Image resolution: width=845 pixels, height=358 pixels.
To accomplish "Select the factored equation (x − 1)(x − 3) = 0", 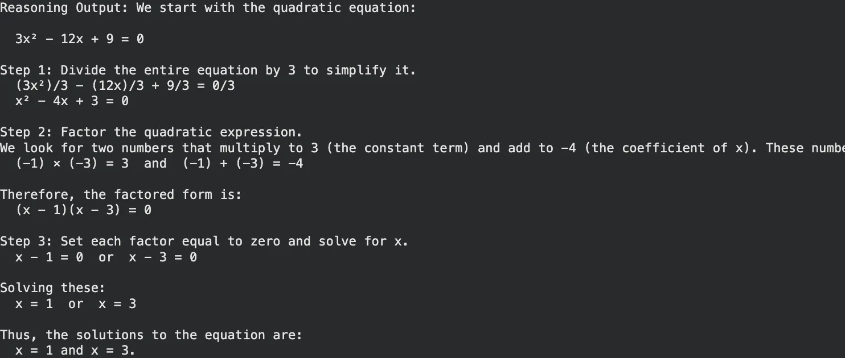I will 83,210.
